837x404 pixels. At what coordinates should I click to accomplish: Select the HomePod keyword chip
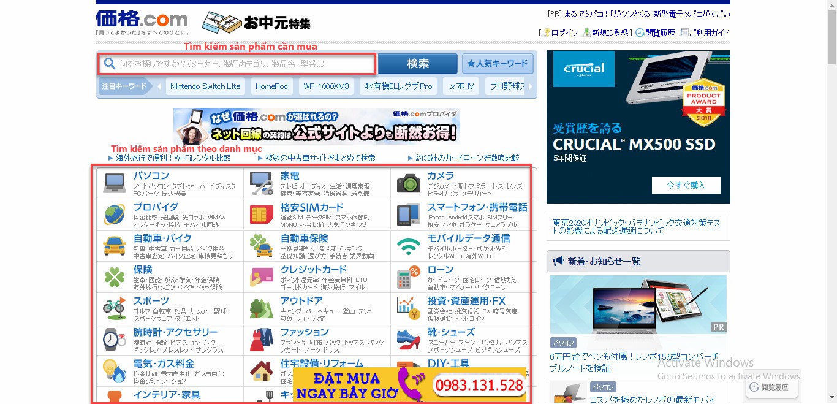(271, 86)
